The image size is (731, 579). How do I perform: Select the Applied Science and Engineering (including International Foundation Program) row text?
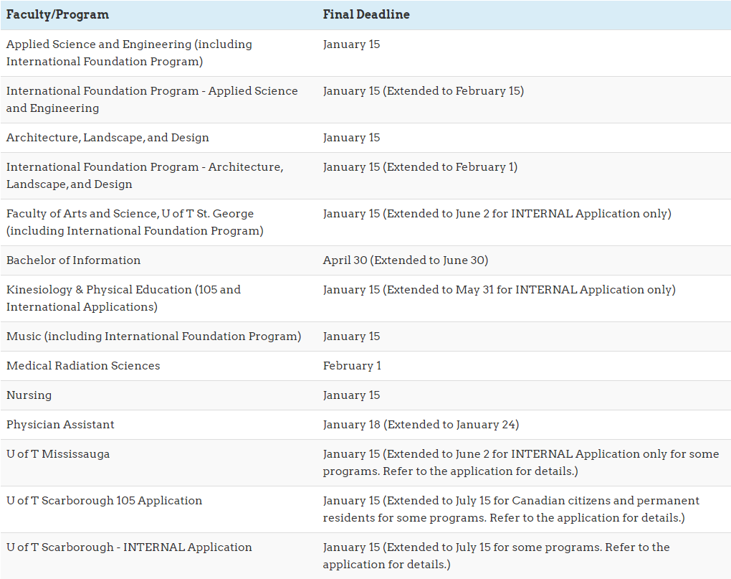point(129,52)
